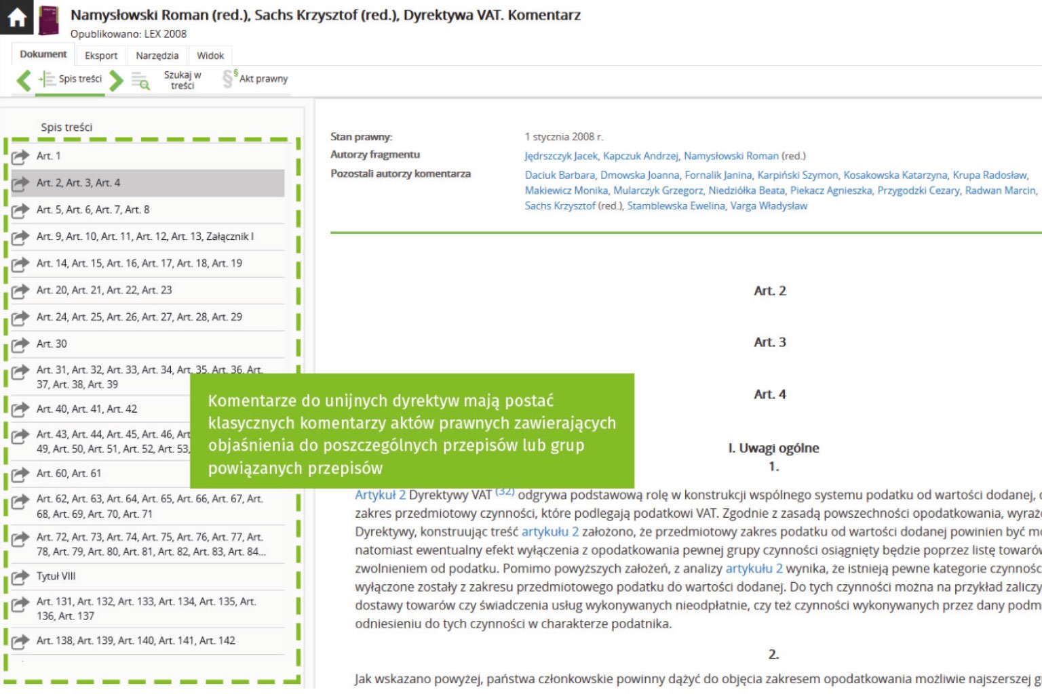Open Art. 138 to Art. 142 contents entry

[x=136, y=641]
